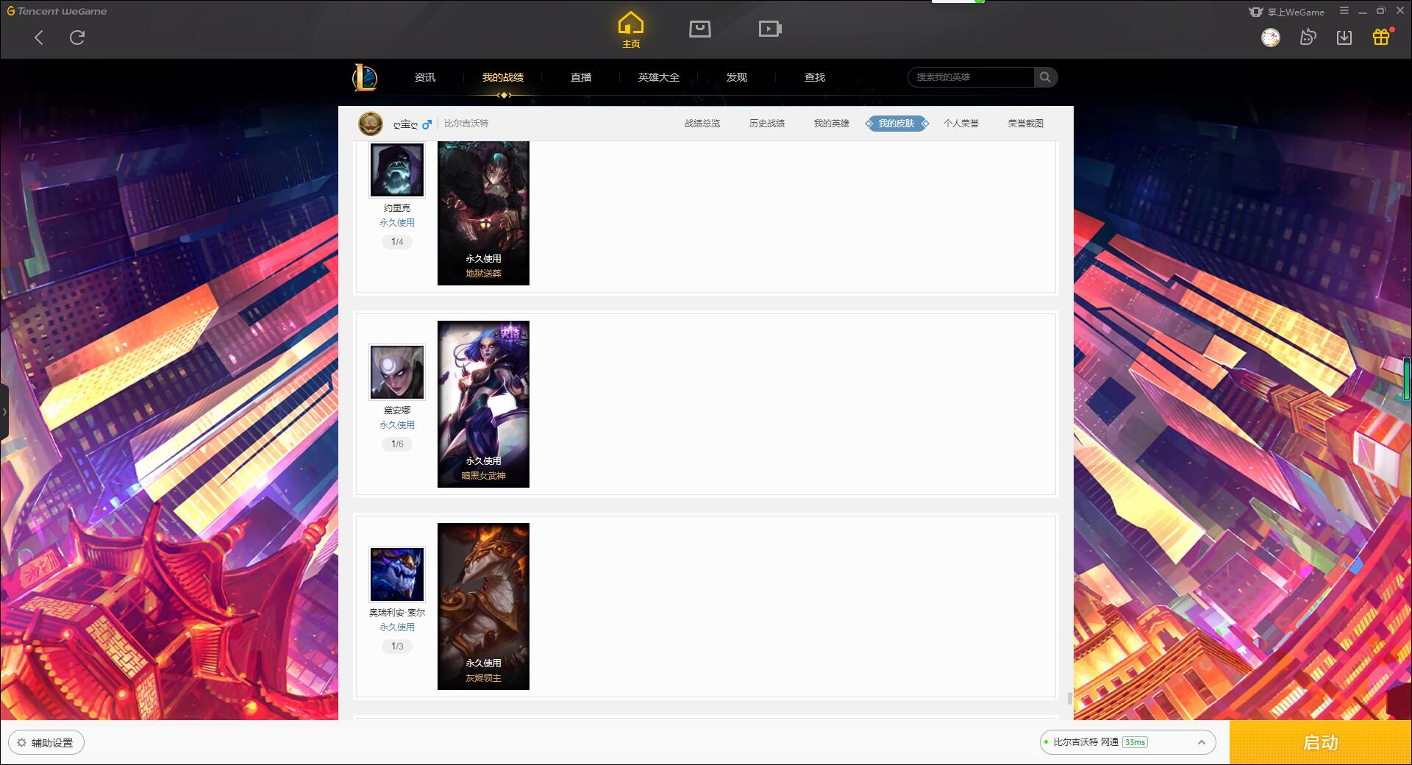The height and width of the screenshot is (765, 1412).
Task: Open the video live icon in top bar
Action: 770,29
